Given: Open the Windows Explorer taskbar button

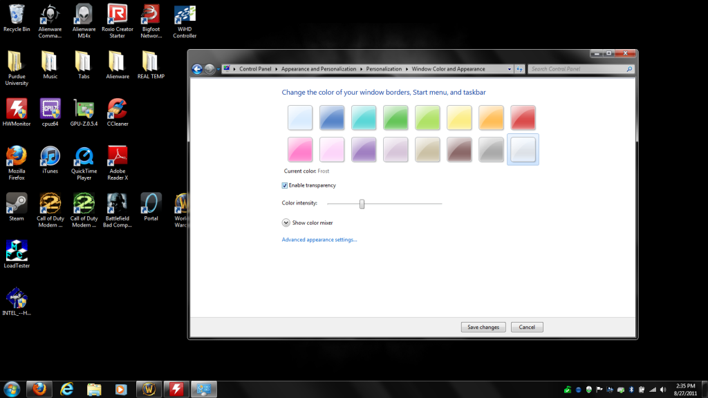Looking at the screenshot, I should click(94, 389).
